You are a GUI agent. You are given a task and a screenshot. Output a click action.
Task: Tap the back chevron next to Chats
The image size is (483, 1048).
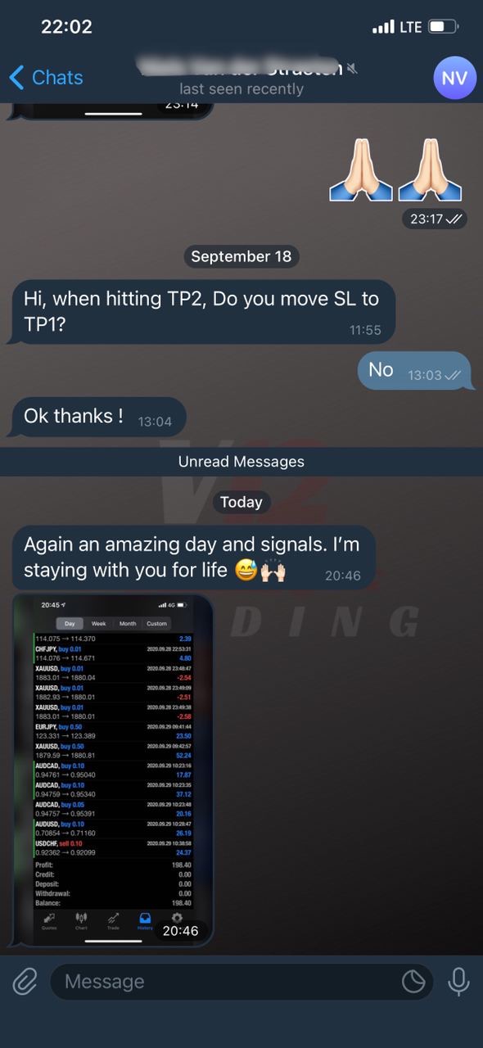16,78
